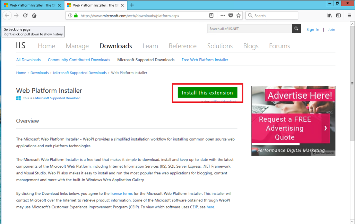355x224 pixels.
Task: Click the Install this extension button
Action: pos(207,93)
